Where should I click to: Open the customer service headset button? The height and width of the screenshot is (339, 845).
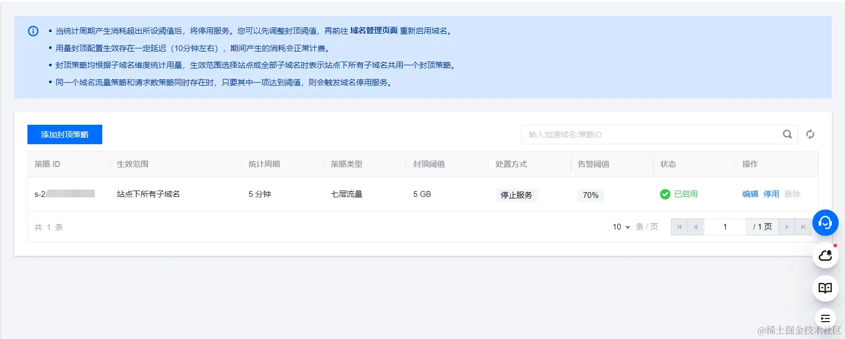click(825, 223)
